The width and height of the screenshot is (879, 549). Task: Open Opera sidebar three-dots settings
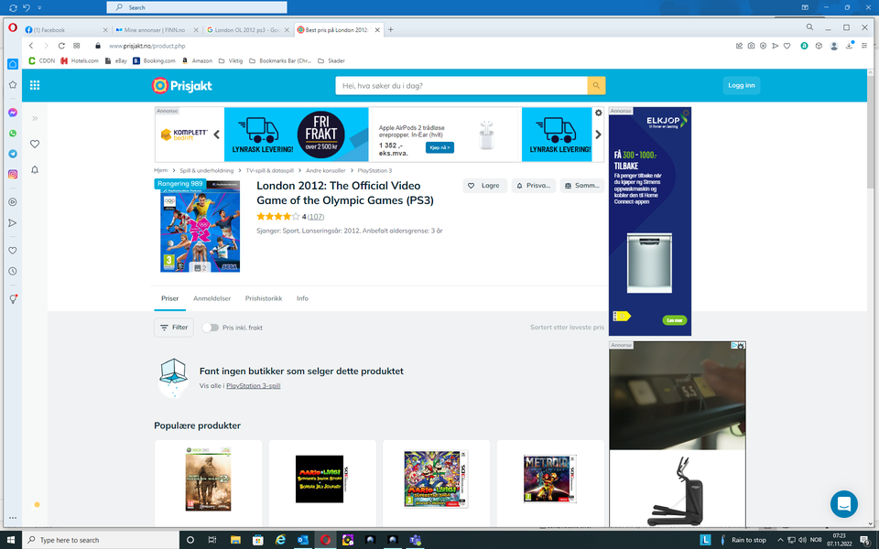coord(12,518)
